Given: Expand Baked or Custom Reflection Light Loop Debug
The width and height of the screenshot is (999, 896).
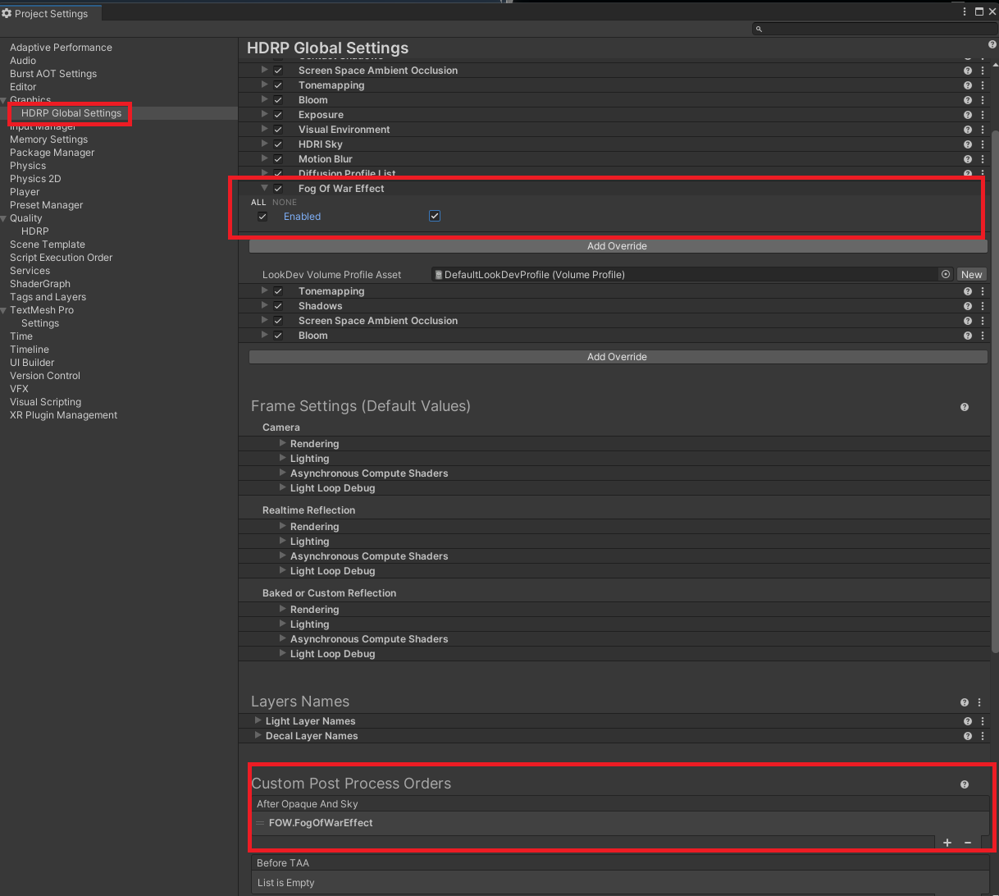Looking at the screenshot, I should click(x=283, y=653).
